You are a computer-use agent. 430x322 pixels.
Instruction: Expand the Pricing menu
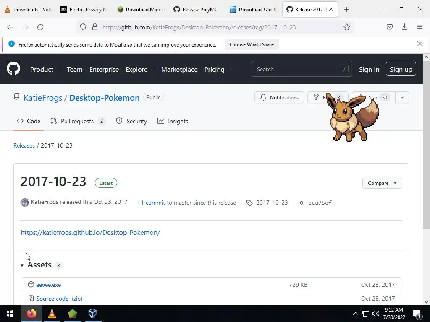coord(218,69)
